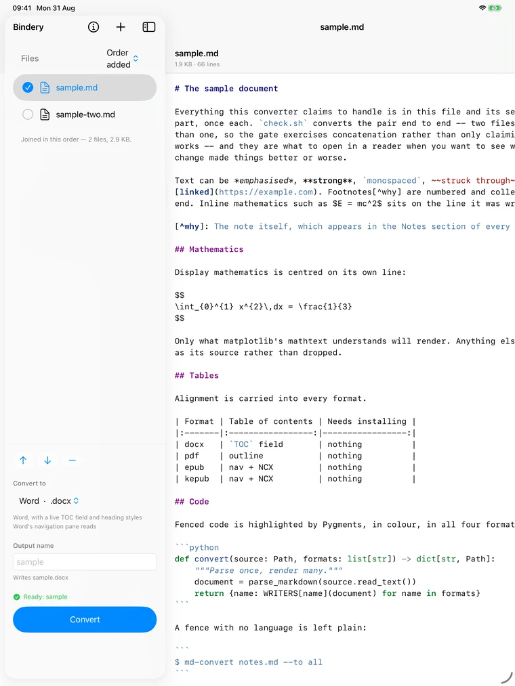This screenshot has width=515, height=686.
Task: Click the 'return {name: WRITERS' code line
Action: (337, 594)
